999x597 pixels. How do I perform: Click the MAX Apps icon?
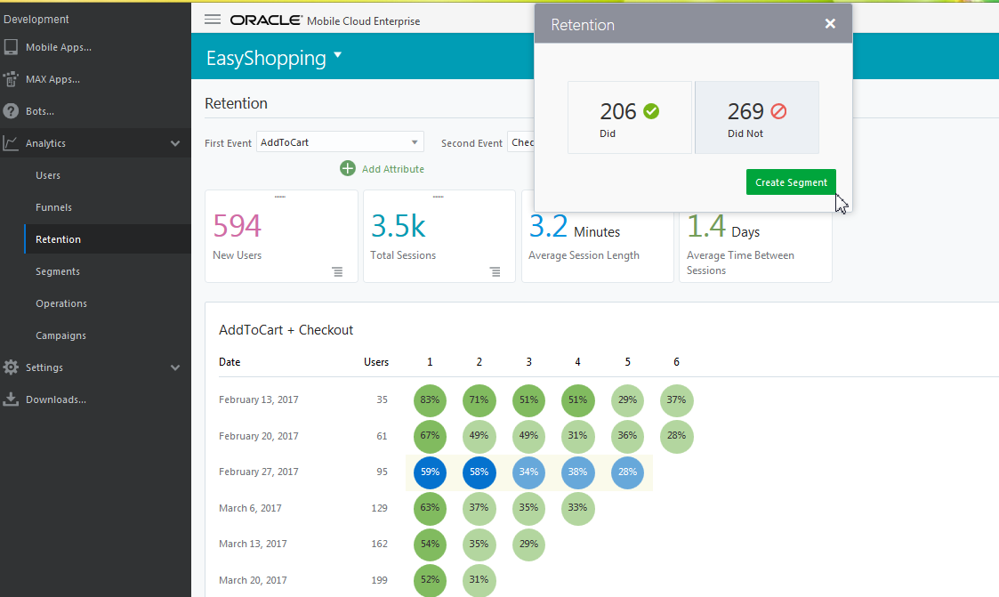tap(11, 79)
